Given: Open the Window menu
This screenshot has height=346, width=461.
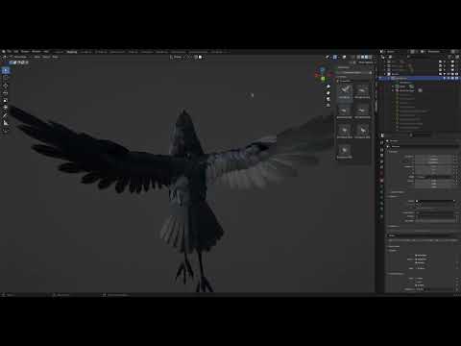Looking at the screenshot, I should [x=36, y=52].
